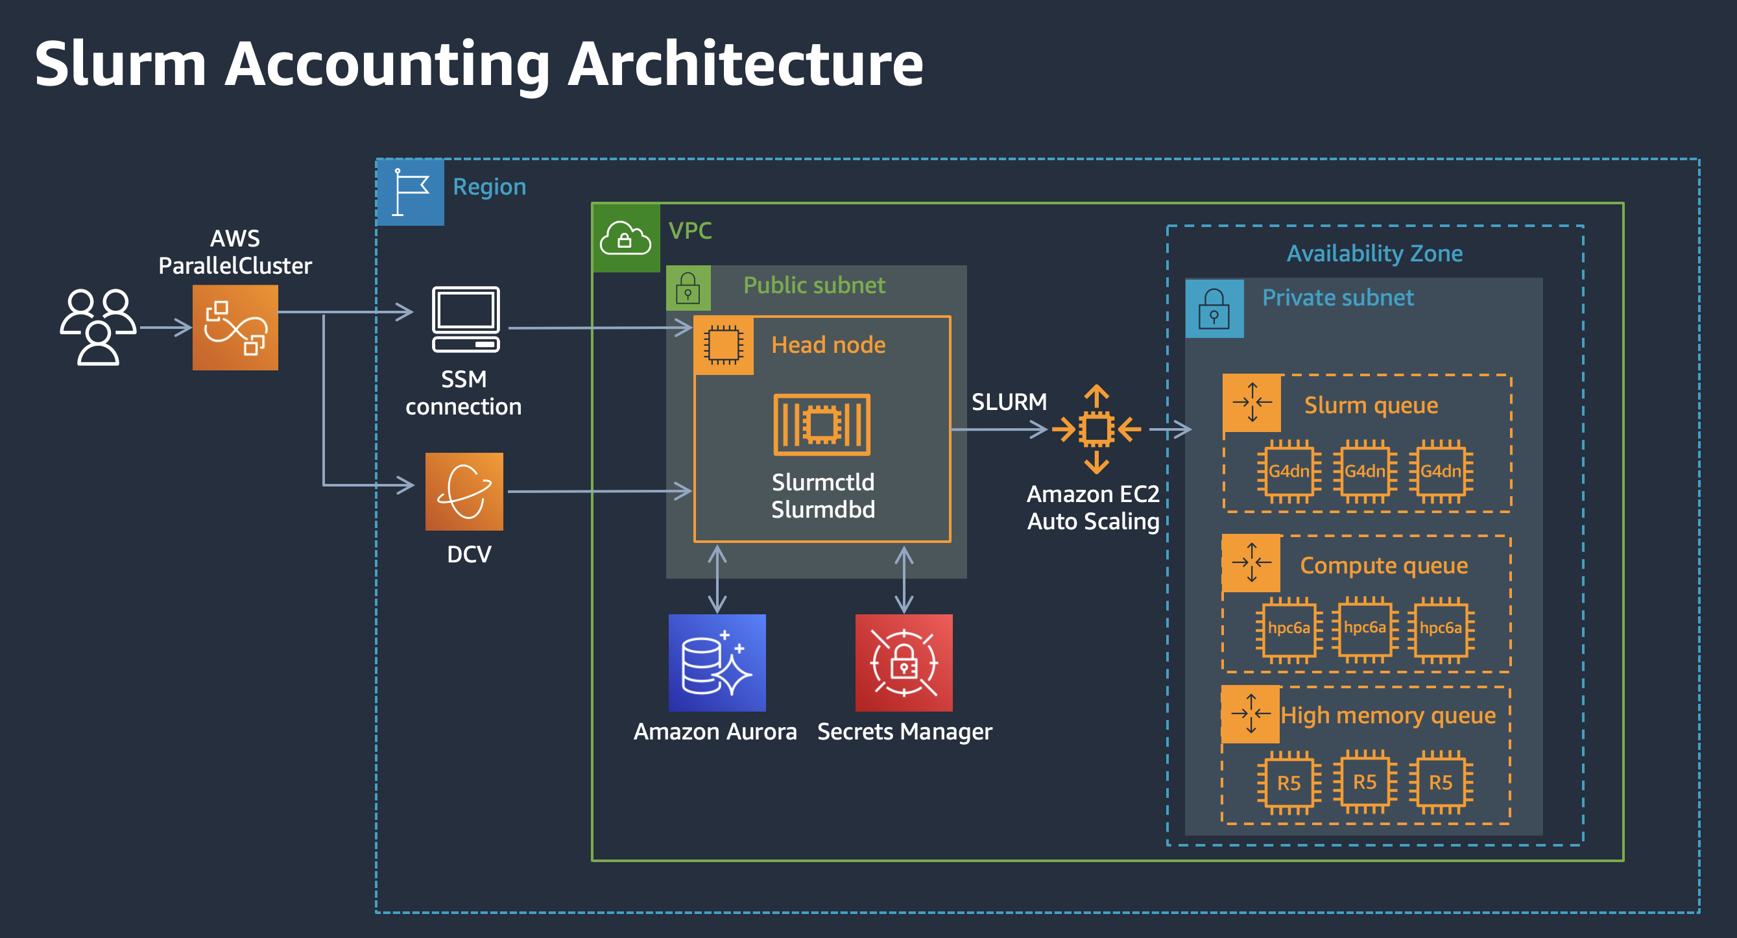Select the Amazon Aurora label
This screenshot has height=938, width=1737.
tap(715, 732)
